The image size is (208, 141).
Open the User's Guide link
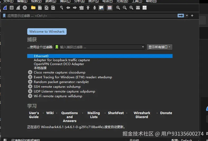tap(34, 115)
